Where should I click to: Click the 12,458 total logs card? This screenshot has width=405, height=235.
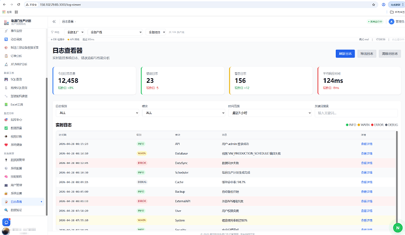click(x=95, y=80)
